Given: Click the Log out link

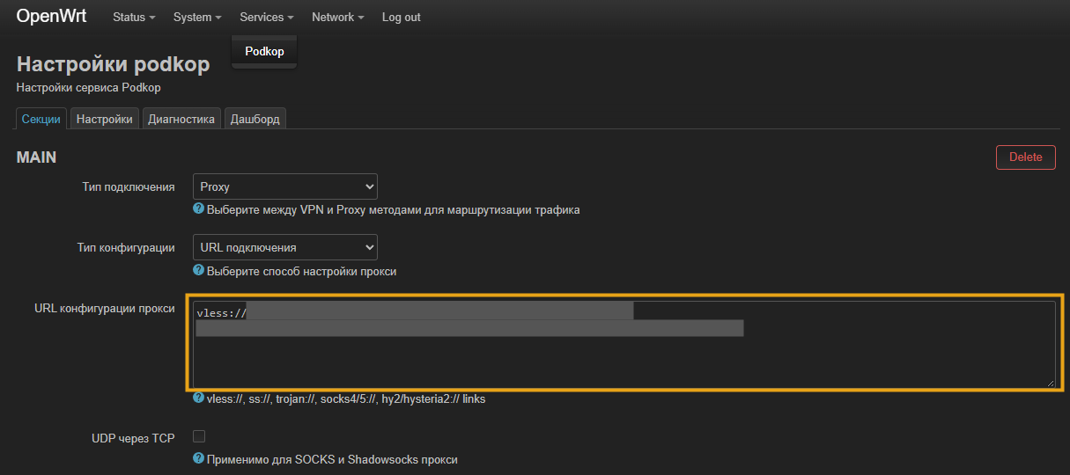Looking at the screenshot, I should (402, 17).
